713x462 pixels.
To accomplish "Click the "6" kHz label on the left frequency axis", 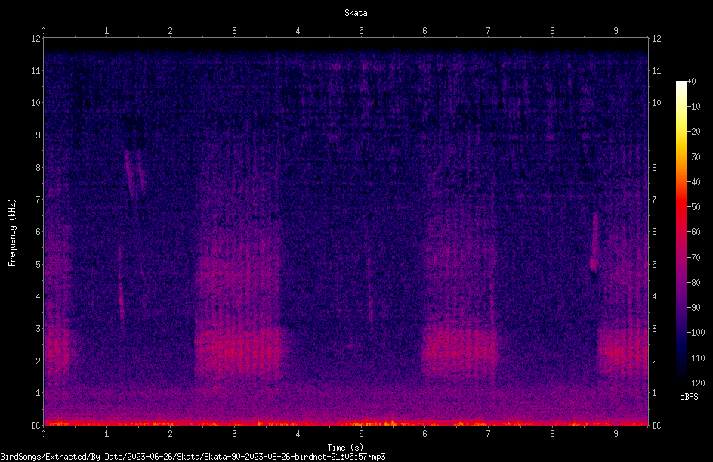I will click(39, 232).
